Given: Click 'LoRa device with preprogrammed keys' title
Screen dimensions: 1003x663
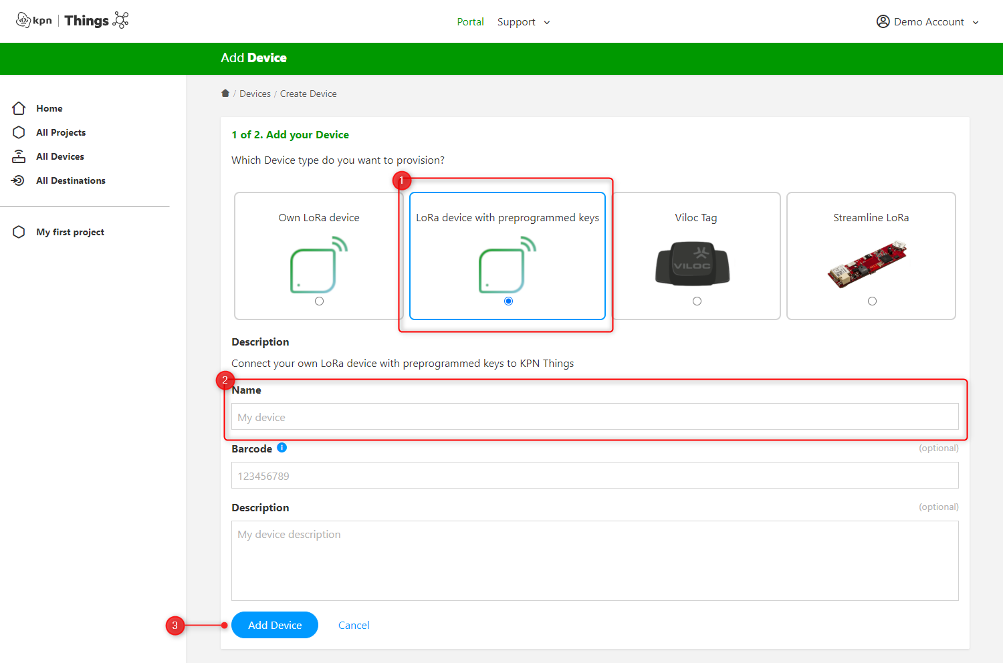Looking at the screenshot, I should [508, 217].
